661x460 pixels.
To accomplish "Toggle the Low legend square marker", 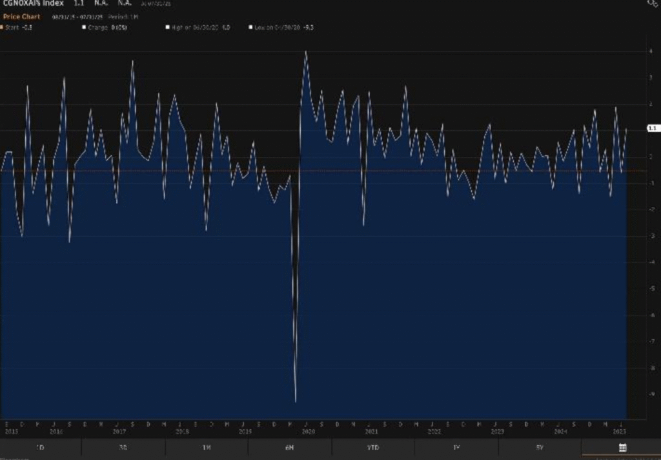I will pyautogui.click(x=250, y=28).
